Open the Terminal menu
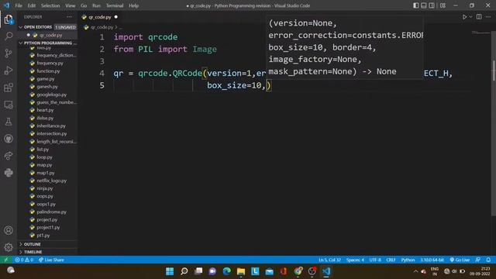 tap(115, 5)
